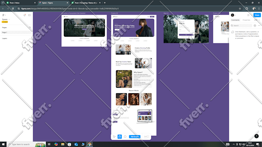The height and width of the screenshot is (147, 262).
Task: Open the Help question mark button
Action: tap(257, 136)
